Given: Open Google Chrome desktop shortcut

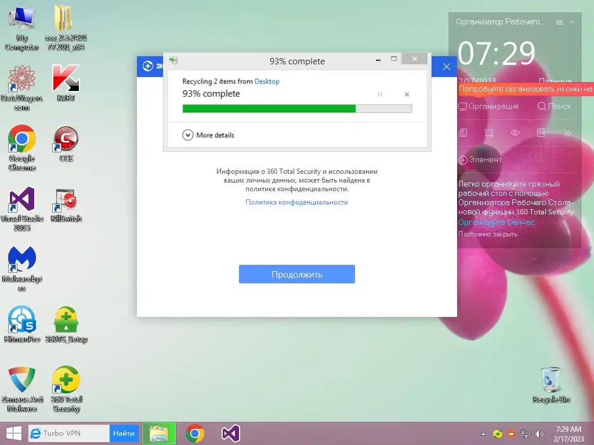Looking at the screenshot, I should [21, 148].
